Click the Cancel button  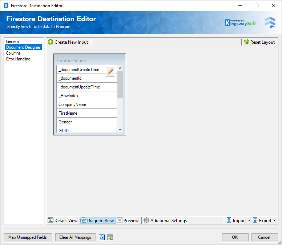pyautogui.click(x=265, y=237)
